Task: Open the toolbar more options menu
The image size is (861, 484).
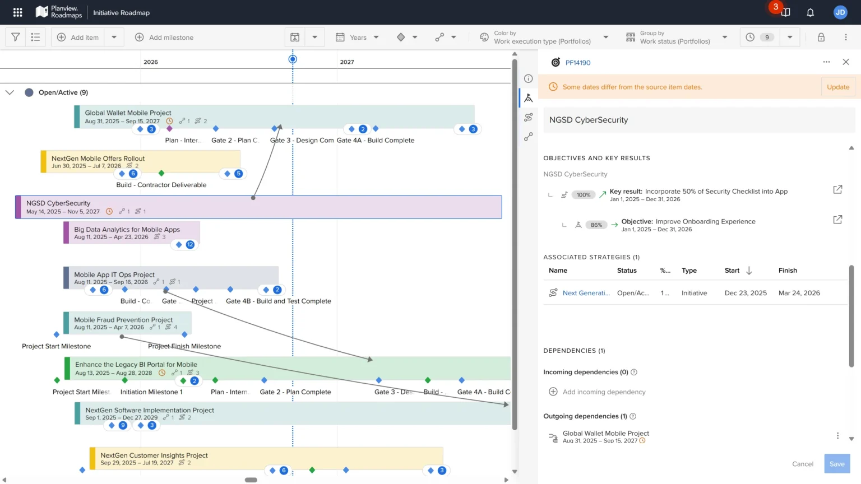Action: pyautogui.click(x=846, y=38)
